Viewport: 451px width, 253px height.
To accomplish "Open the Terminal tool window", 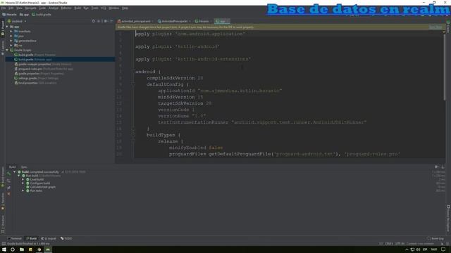I will [14, 239].
